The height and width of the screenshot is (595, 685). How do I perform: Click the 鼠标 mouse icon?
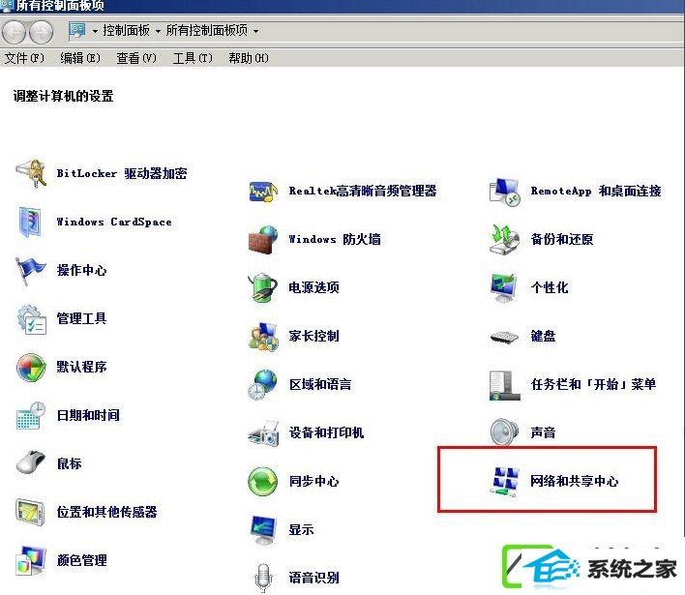tap(31, 463)
